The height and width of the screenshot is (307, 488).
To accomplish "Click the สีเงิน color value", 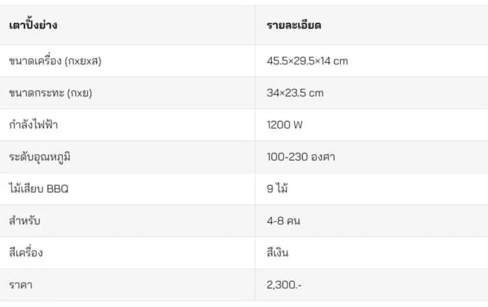I will click(277, 252).
